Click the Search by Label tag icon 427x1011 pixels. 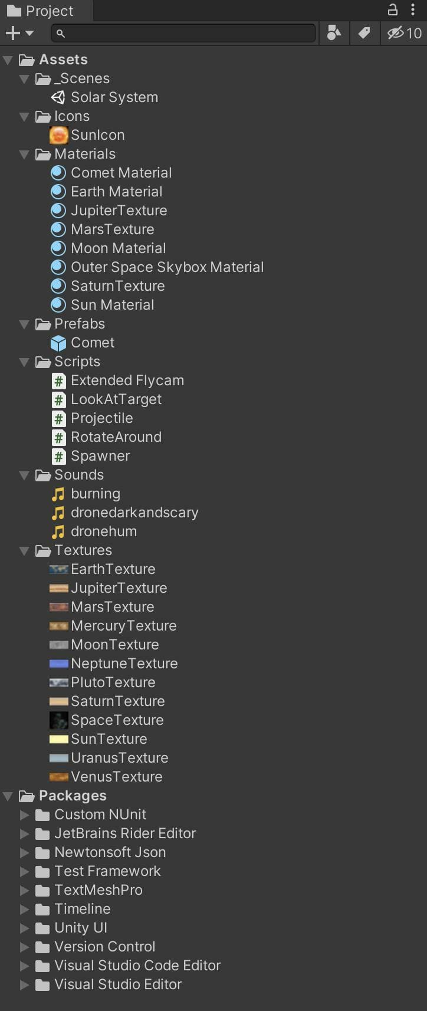[364, 33]
